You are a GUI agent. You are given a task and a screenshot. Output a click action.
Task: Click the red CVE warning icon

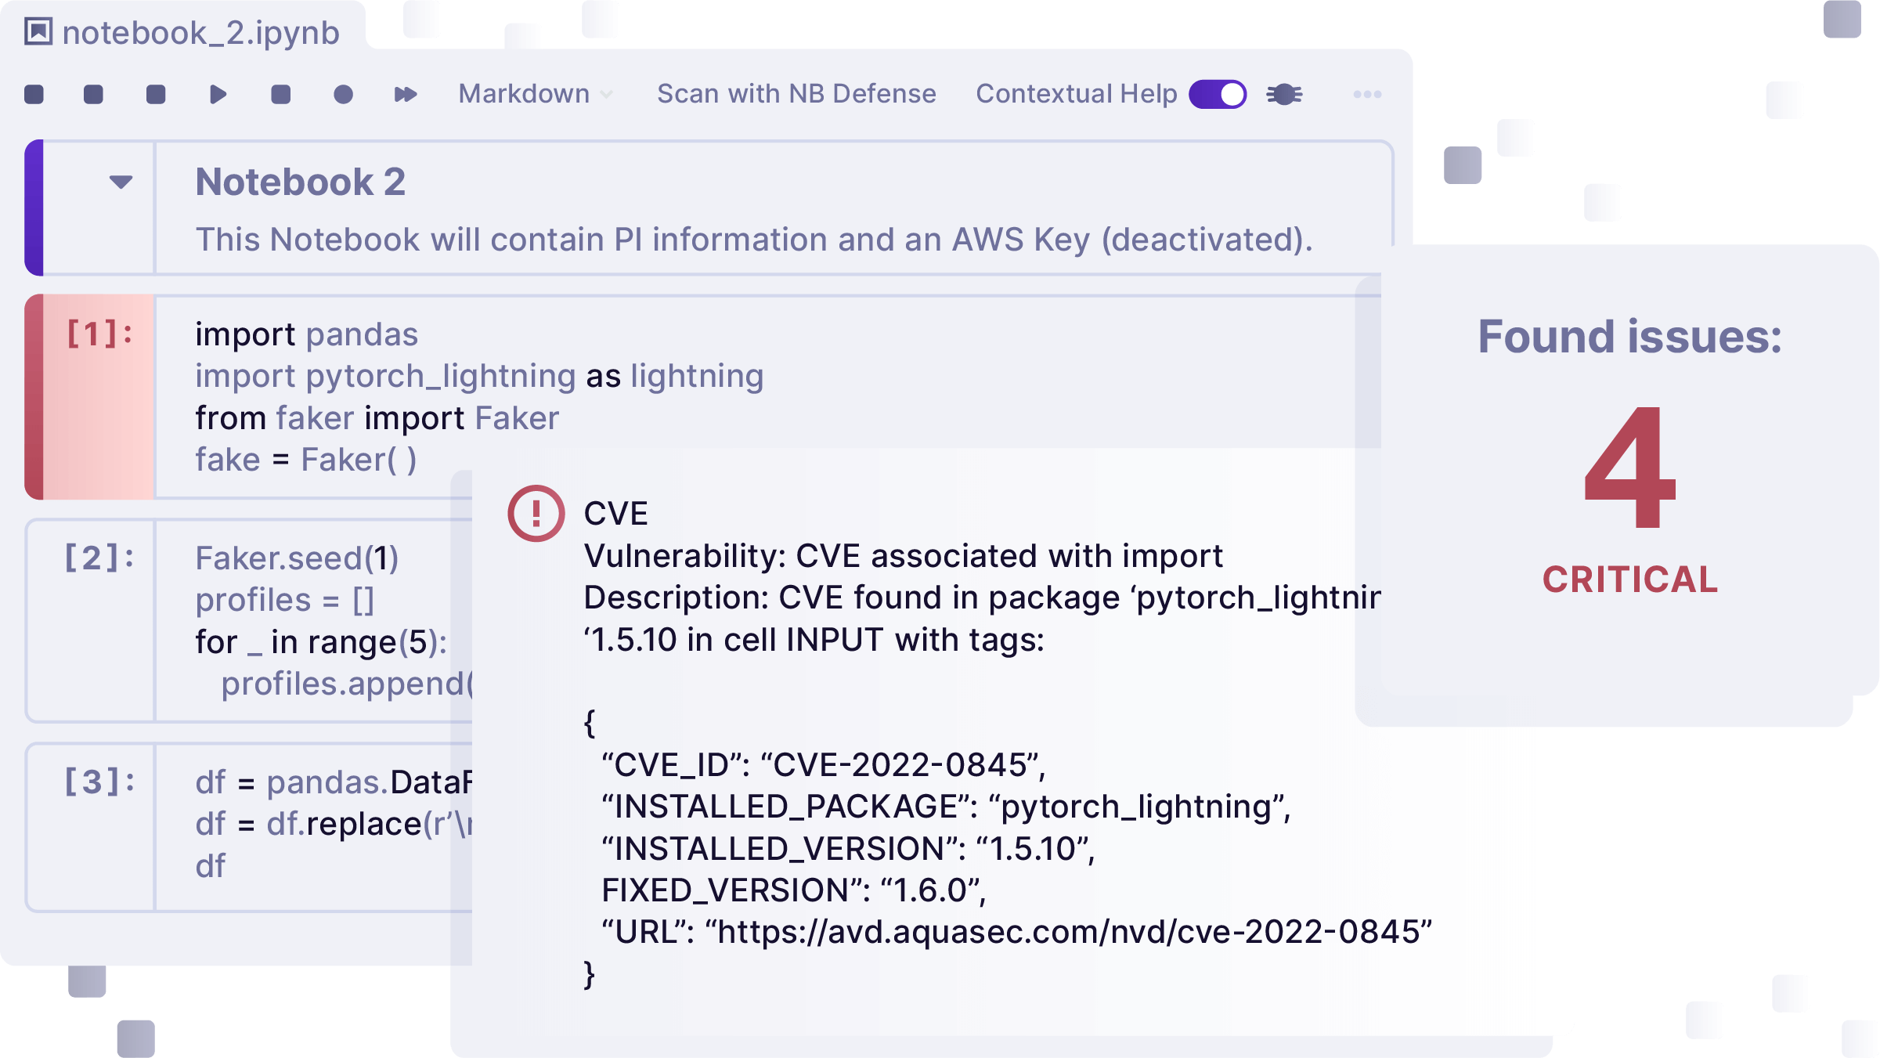tap(536, 514)
